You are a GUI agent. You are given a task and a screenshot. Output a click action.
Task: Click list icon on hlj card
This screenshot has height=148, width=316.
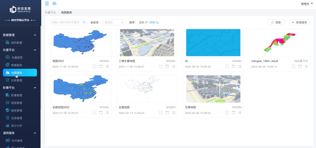point(240,66)
